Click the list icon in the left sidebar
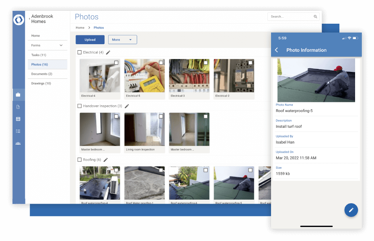The image size is (374, 241). [x=18, y=131]
